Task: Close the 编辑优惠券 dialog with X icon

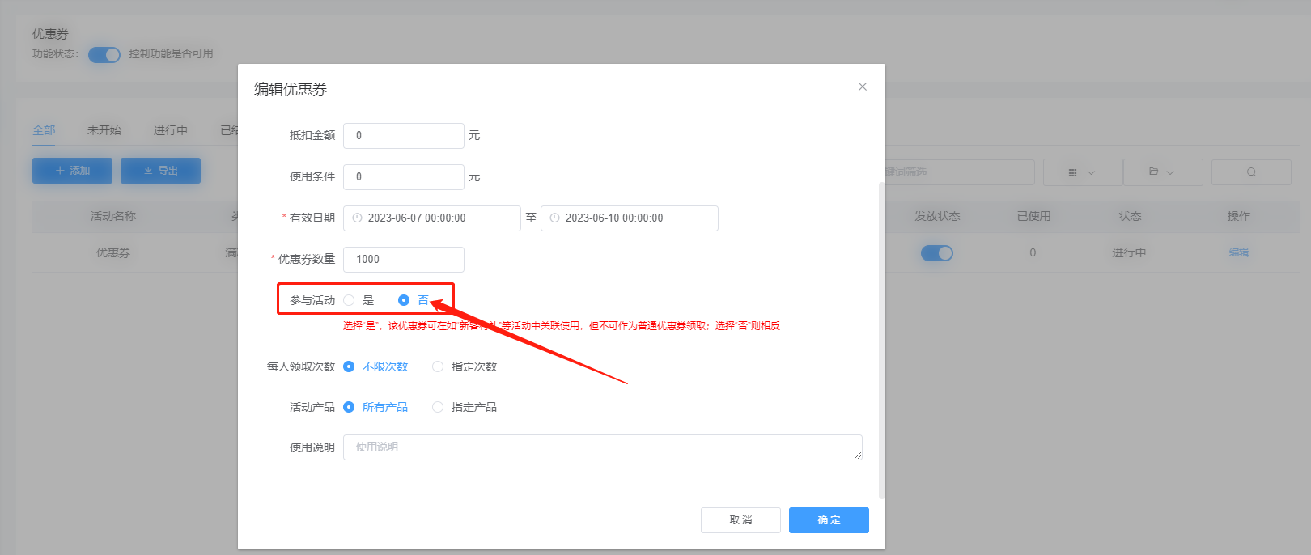Action: [x=863, y=87]
